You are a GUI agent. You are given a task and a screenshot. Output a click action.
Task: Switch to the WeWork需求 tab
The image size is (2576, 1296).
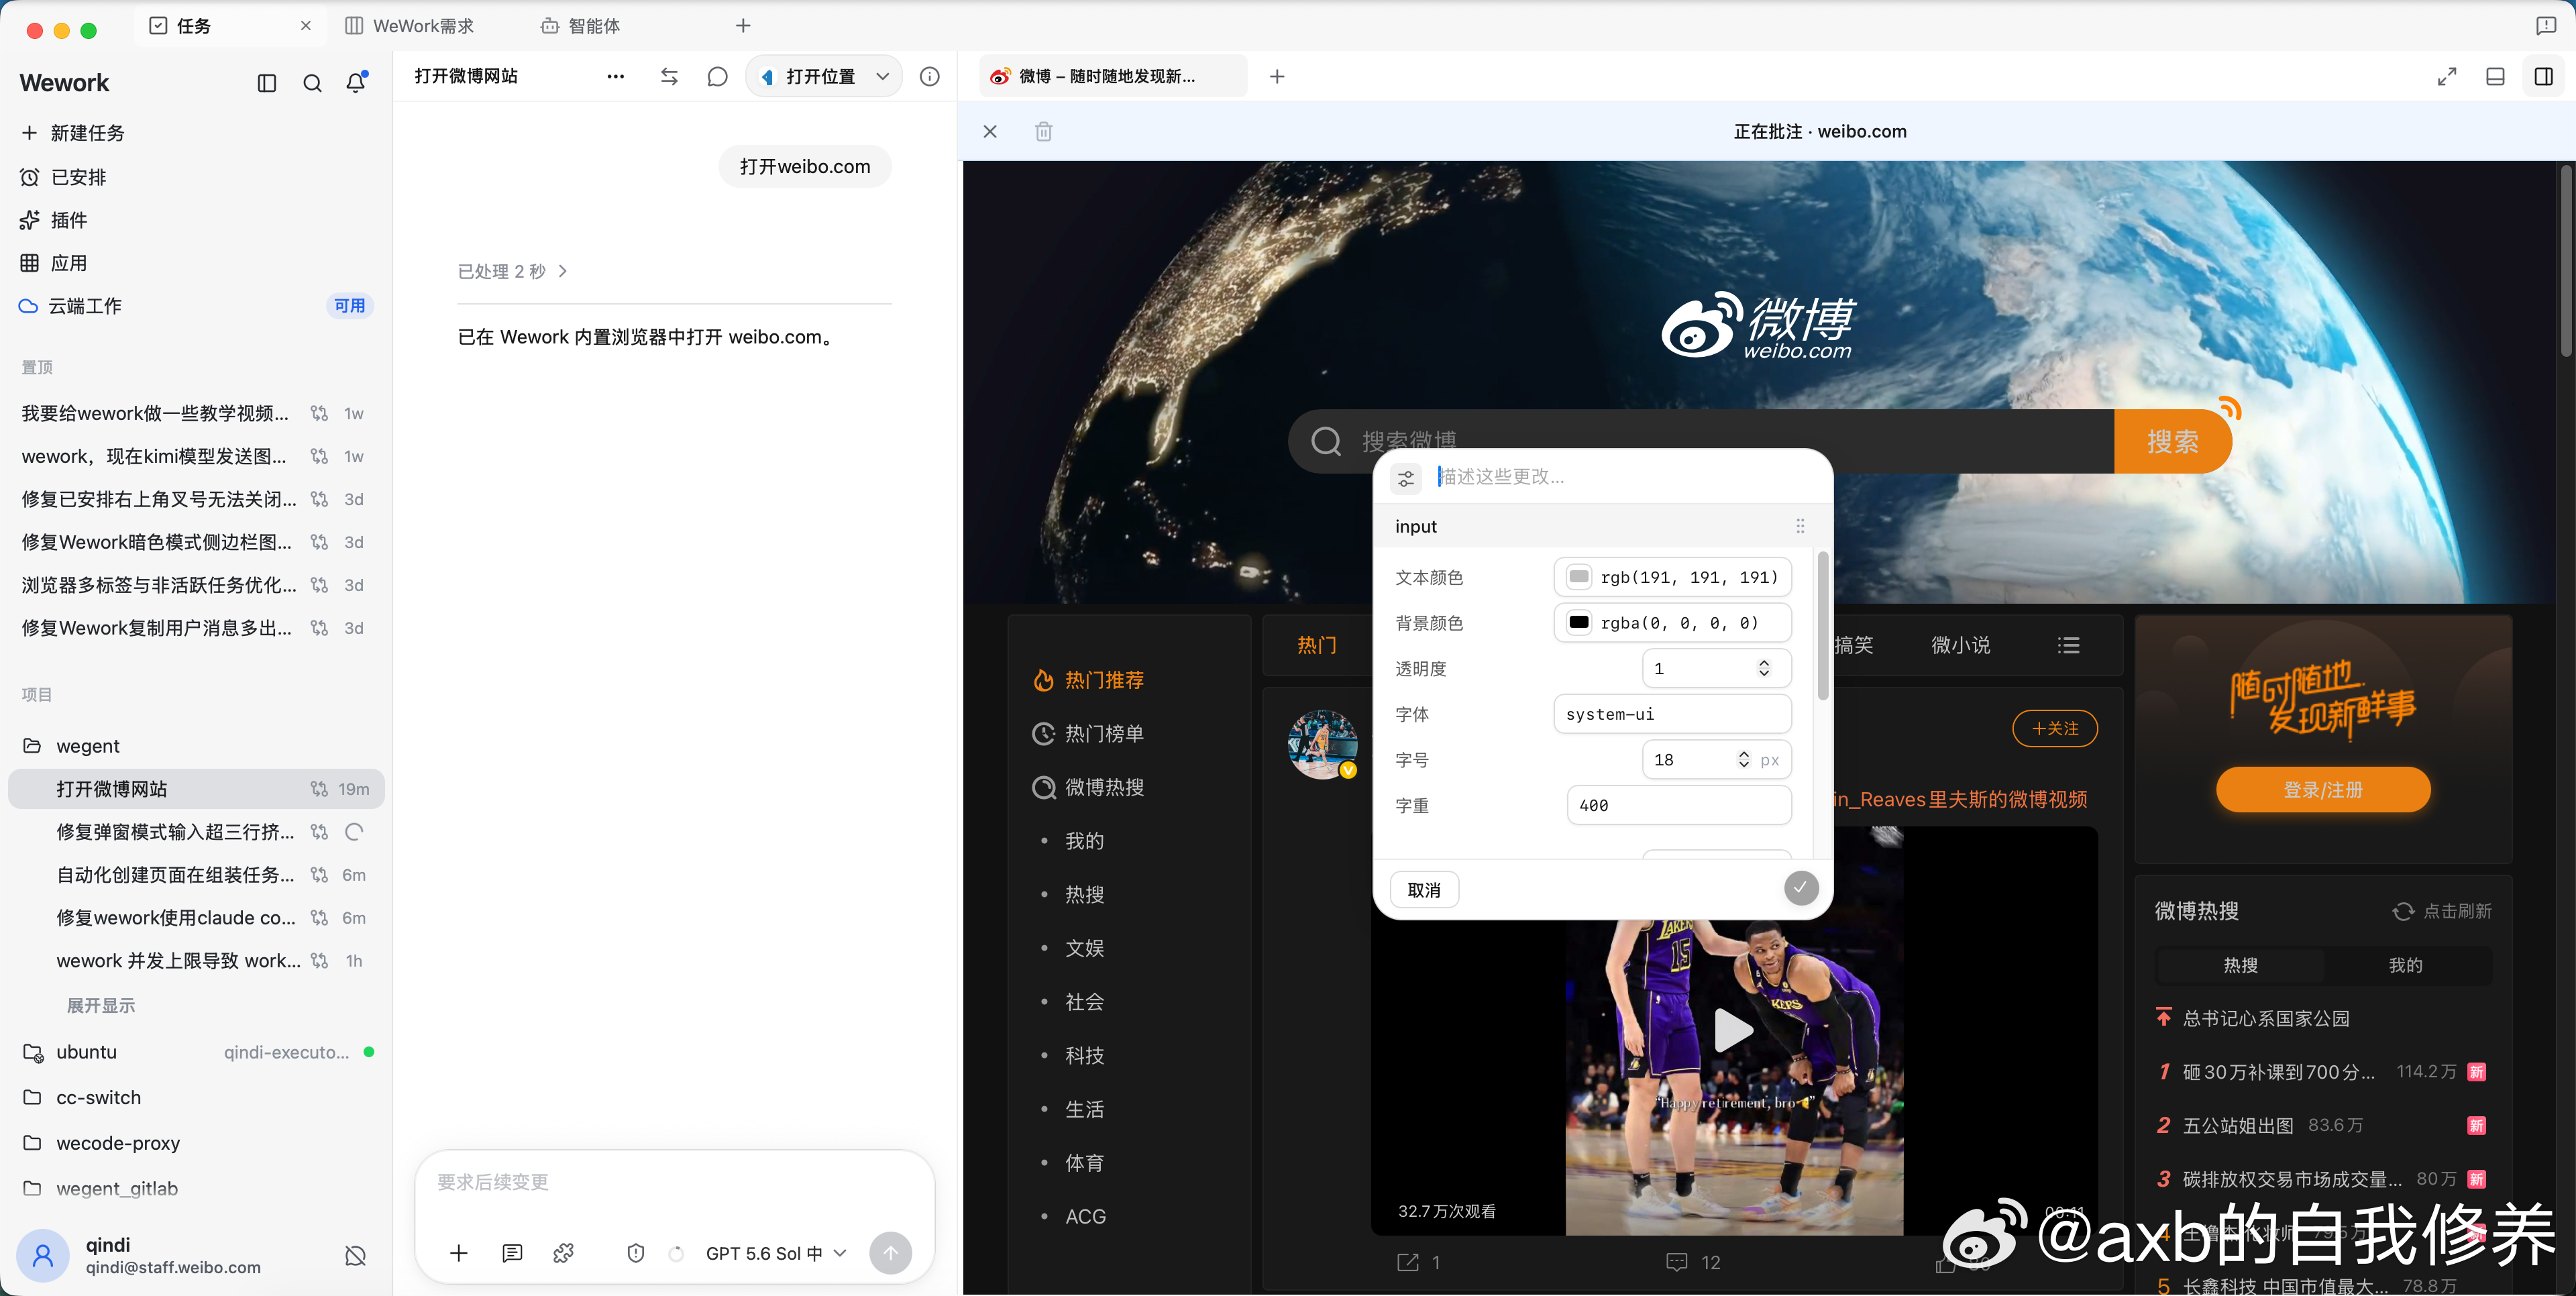coord(410,25)
